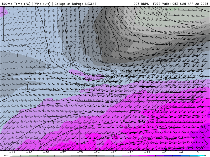
Task: Click the -12 colorbar tick label
Action: tap(147, 152)
